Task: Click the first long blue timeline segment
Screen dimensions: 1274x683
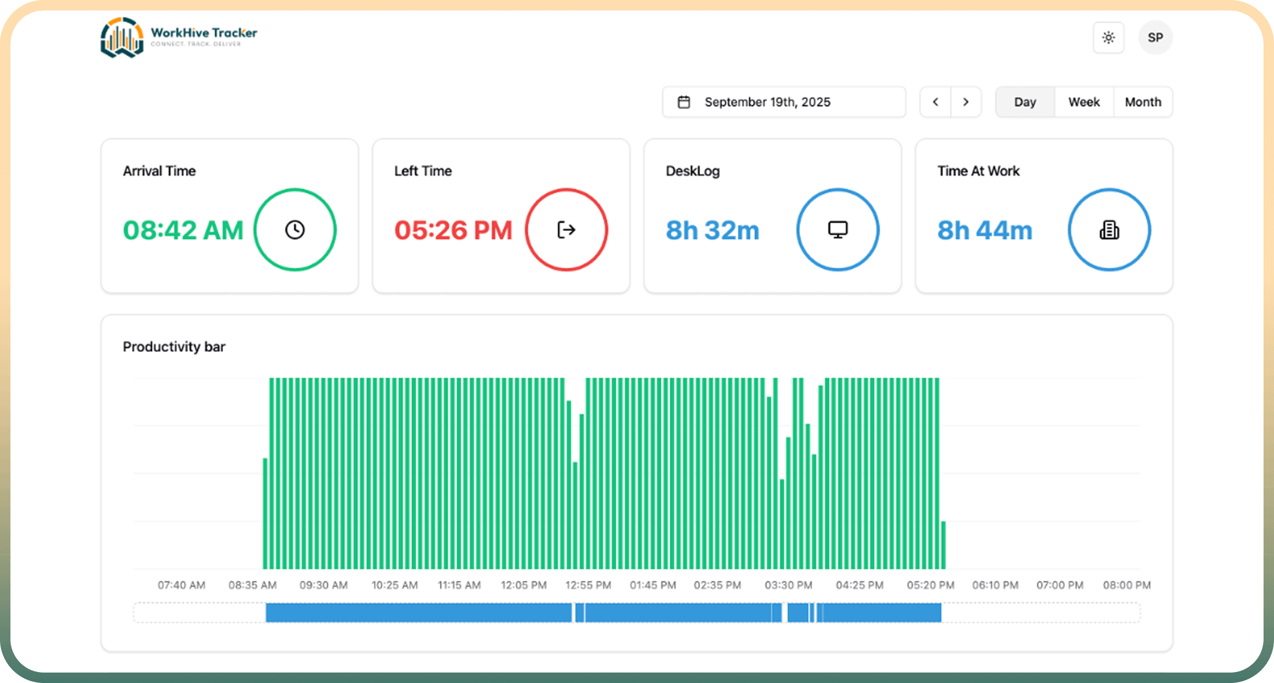Action: click(x=419, y=613)
